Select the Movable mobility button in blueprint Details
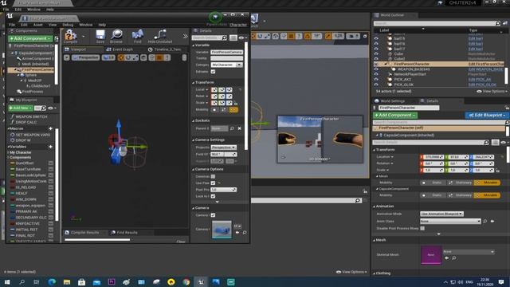Viewport: 510px width, 287px height. pyautogui.click(x=233, y=110)
